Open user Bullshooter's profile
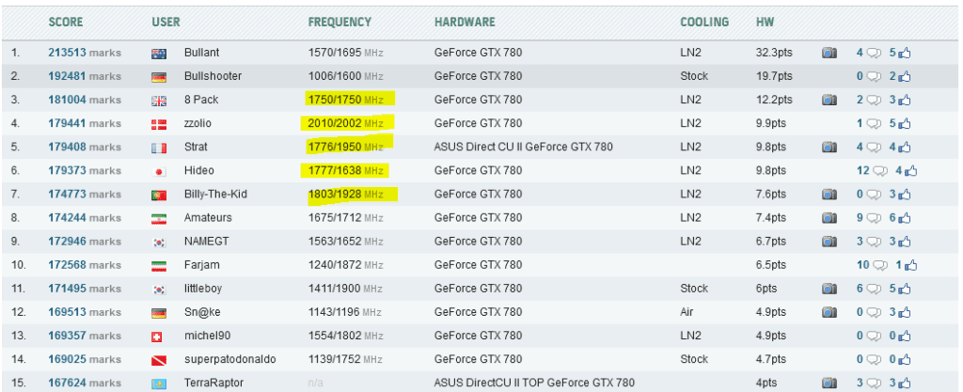 pos(213,77)
